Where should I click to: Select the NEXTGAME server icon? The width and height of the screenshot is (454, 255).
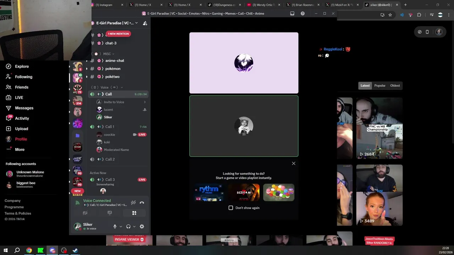click(x=77, y=147)
